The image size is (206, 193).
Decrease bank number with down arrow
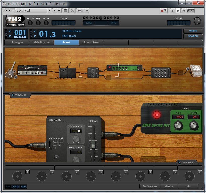point(10,36)
